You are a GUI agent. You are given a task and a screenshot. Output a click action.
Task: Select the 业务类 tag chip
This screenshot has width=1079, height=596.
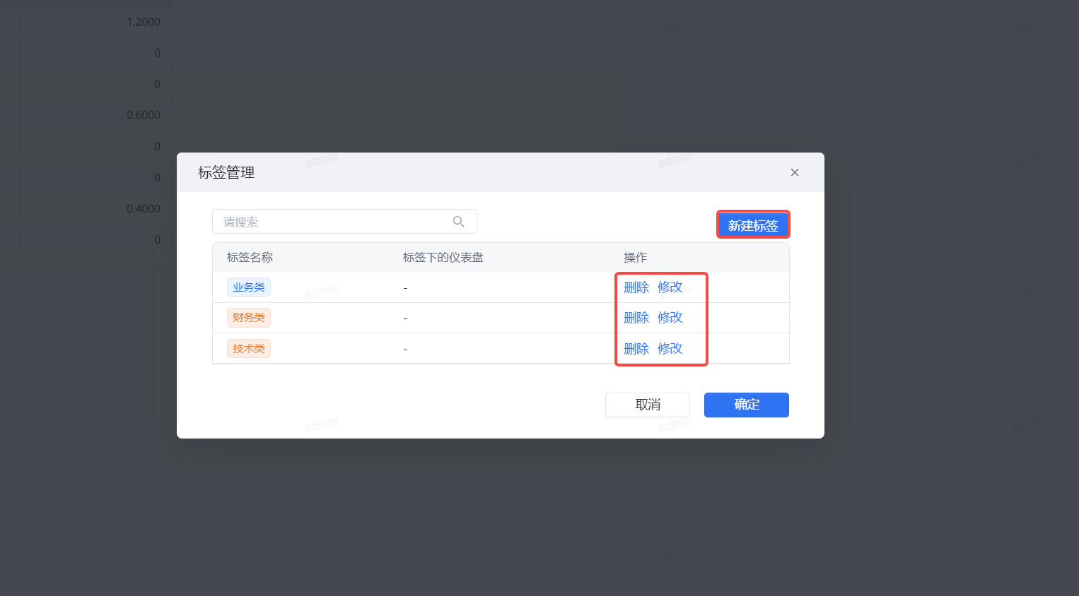(249, 287)
